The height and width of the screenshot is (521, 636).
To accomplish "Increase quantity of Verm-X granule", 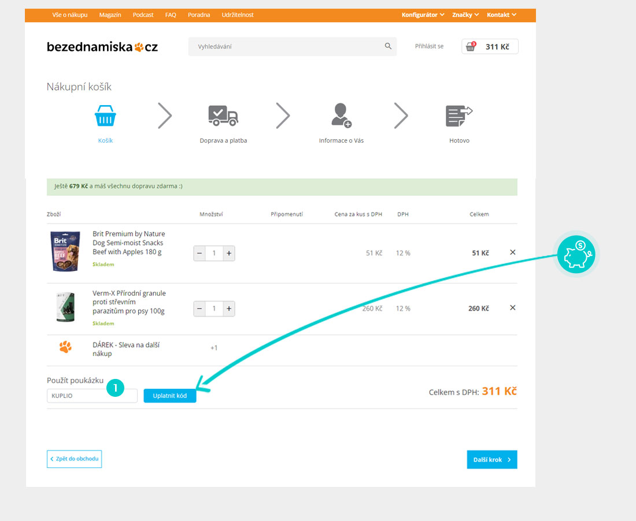I will (x=229, y=309).
